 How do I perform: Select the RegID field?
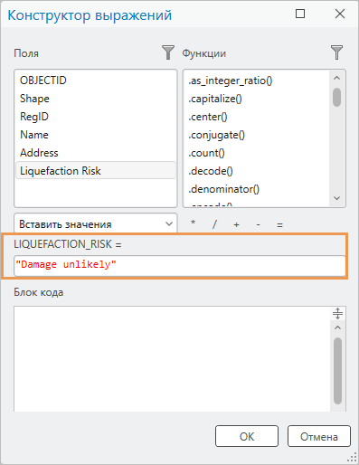pyautogui.click(x=96, y=117)
